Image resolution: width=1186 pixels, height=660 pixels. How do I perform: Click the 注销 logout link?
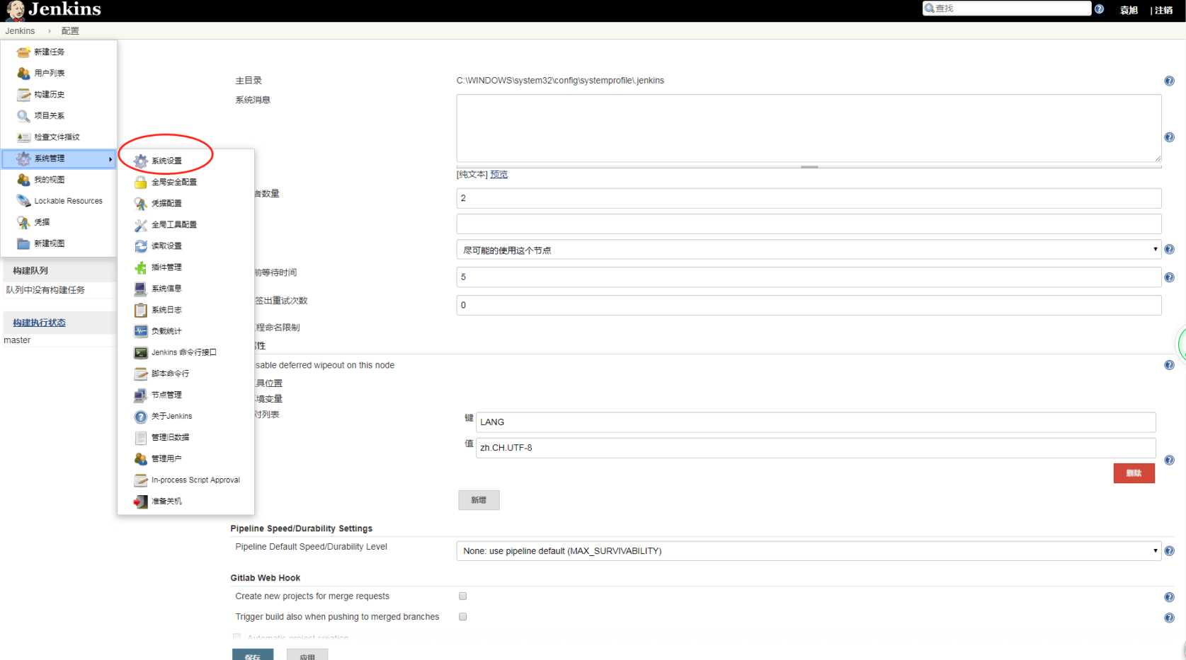click(1165, 10)
